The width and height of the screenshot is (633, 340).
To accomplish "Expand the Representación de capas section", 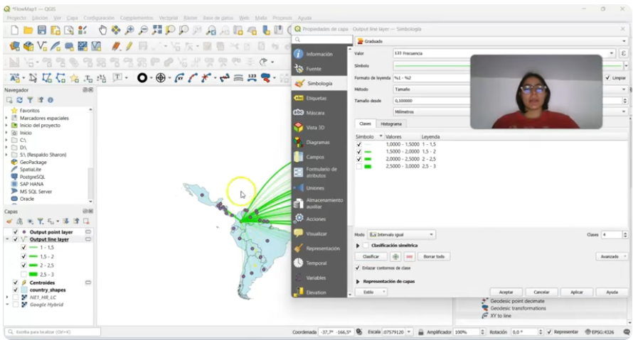I will [x=358, y=282].
